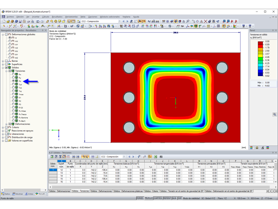This screenshot has height=209, width=278.
Task: Click the first icon in table toolbar
Action: (x=52, y=157)
